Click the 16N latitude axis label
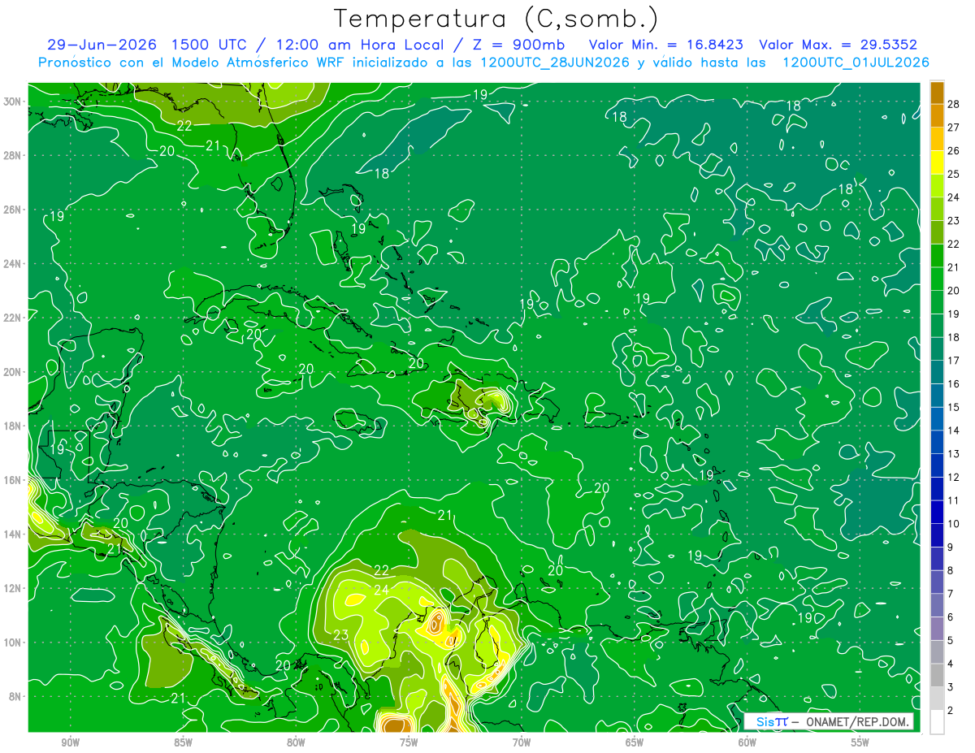Image resolution: width=975 pixels, height=753 pixels. 14,480
